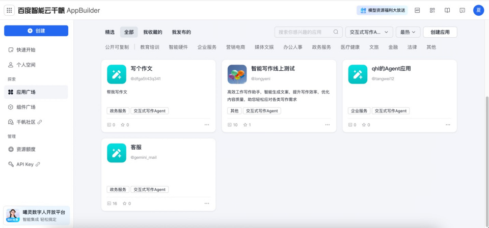Filter by 文旅 category
Viewport: 489px width, 228px height.
pos(374,47)
